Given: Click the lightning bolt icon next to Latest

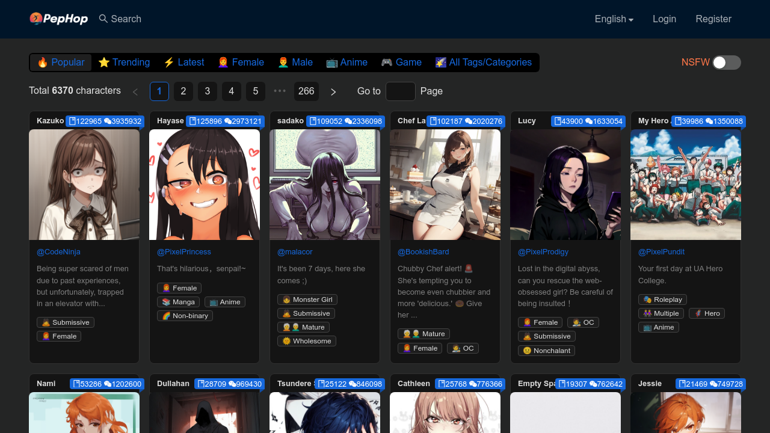Looking at the screenshot, I should (168, 62).
